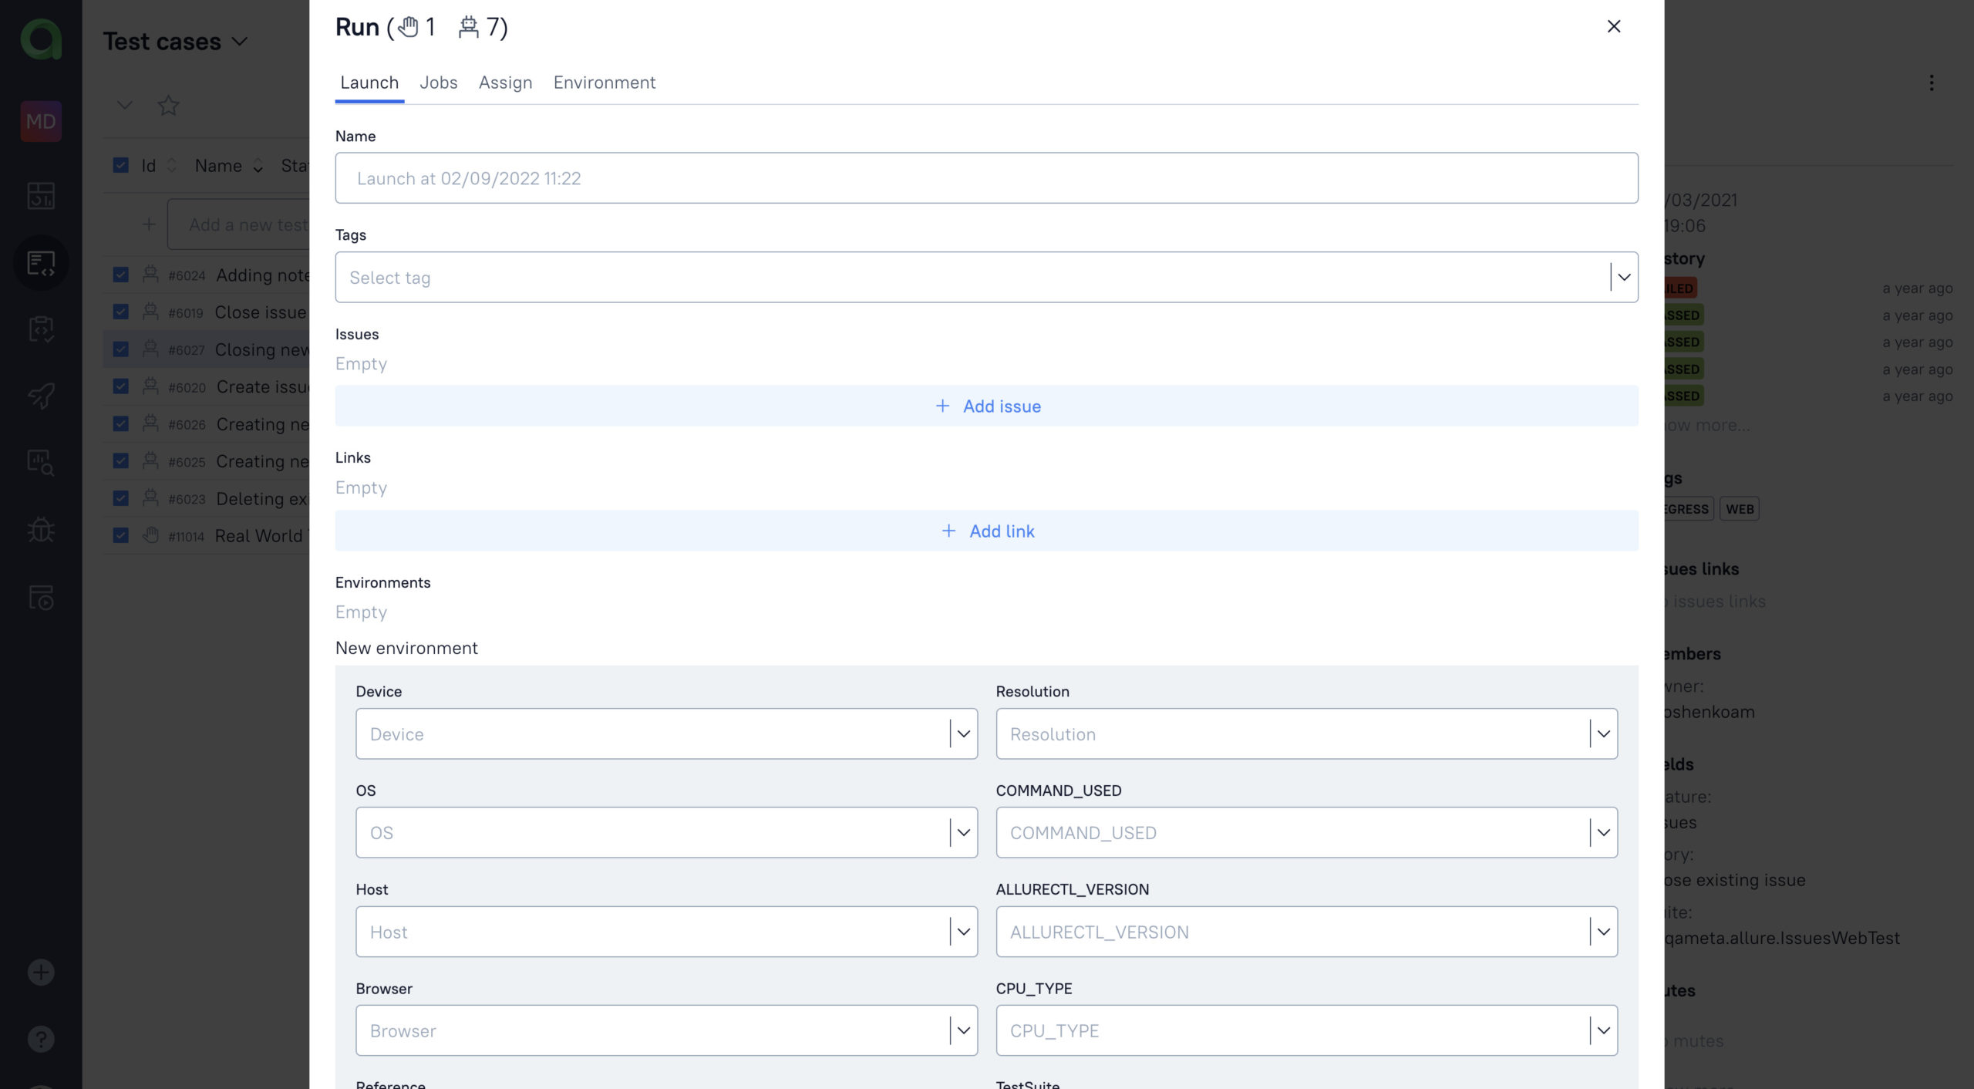Viewport: 1974px width, 1089px height.
Task: Open the CPU_TYPE dropdown
Action: [x=1306, y=1030]
